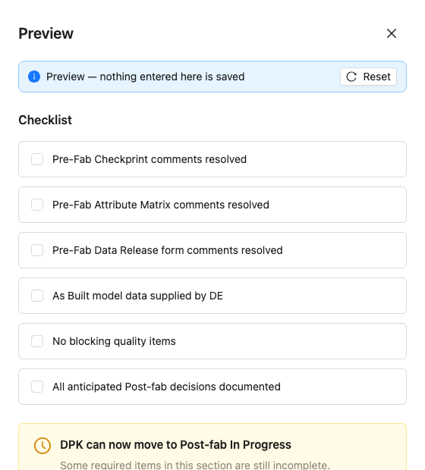Click the 'All anticipated Post-fab decisions documented' label

[166, 387]
